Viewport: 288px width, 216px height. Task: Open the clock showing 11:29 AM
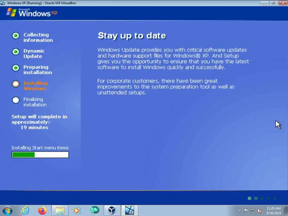[274, 211]
